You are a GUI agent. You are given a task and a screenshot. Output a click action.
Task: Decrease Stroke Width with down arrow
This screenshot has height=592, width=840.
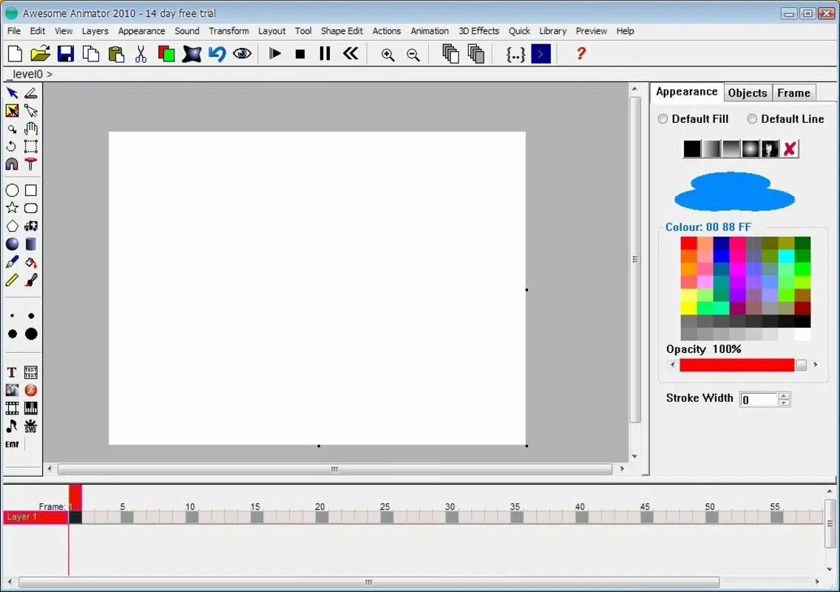[784, 402]
